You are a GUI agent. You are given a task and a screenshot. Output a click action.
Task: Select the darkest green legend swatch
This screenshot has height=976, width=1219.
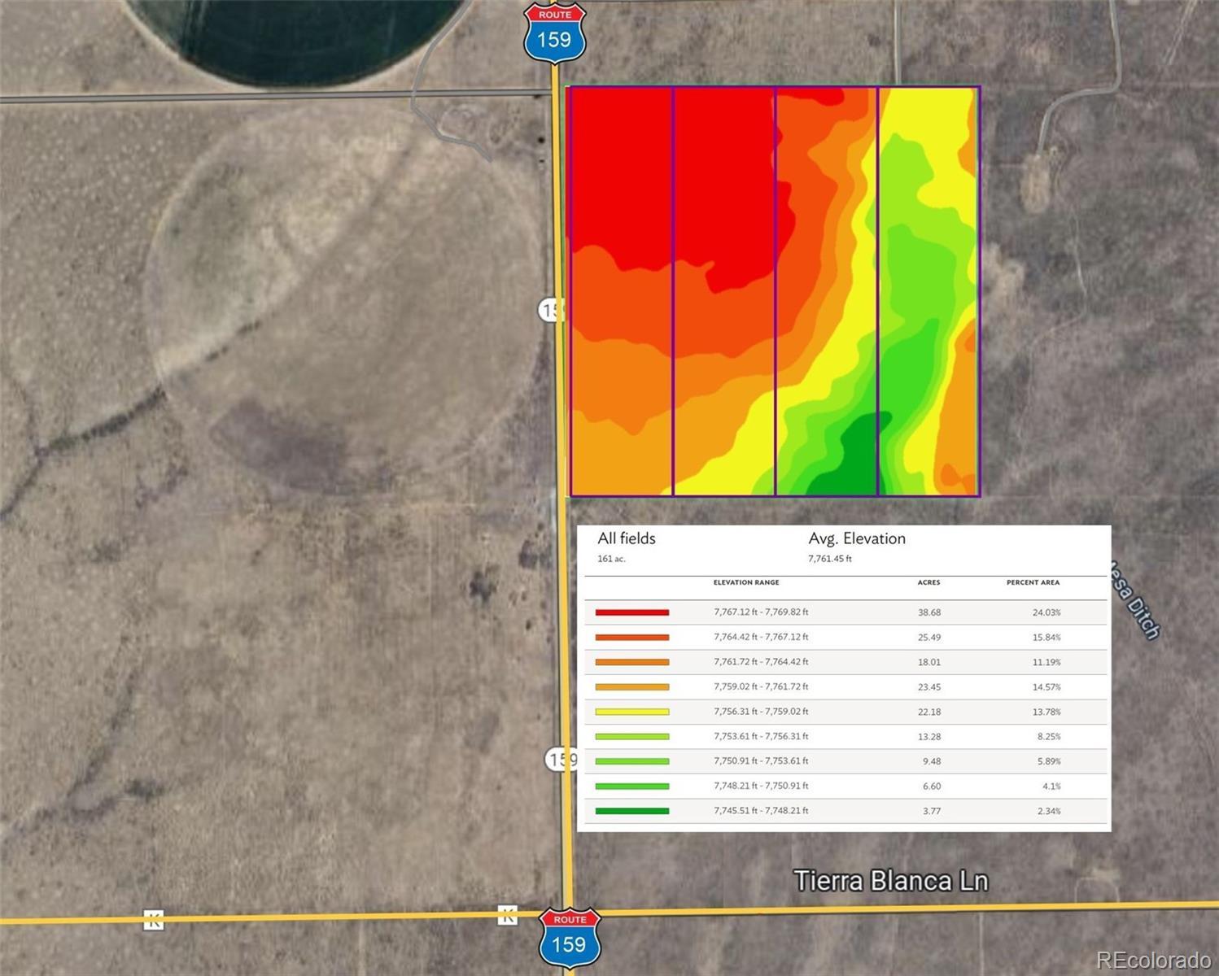coord(631,811)
